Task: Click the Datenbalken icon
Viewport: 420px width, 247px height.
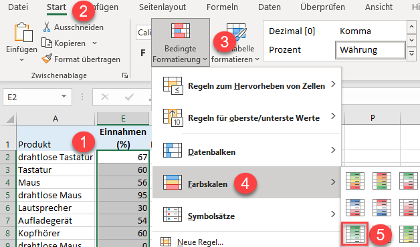Action: tap(173, 150)
